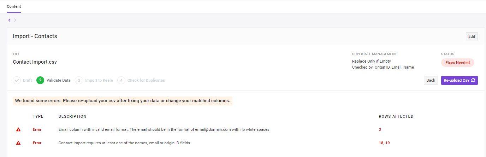The width and height of the screenshot is (486, 157).
Task: Click the forward chevron arrow
Action: point(15,20)
